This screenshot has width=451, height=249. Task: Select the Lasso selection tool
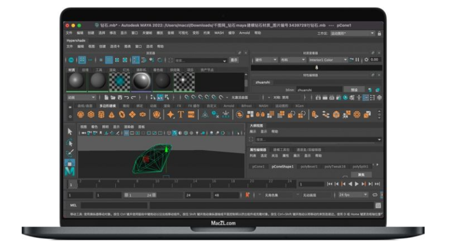pyautogui.click(x=70, y=142)
